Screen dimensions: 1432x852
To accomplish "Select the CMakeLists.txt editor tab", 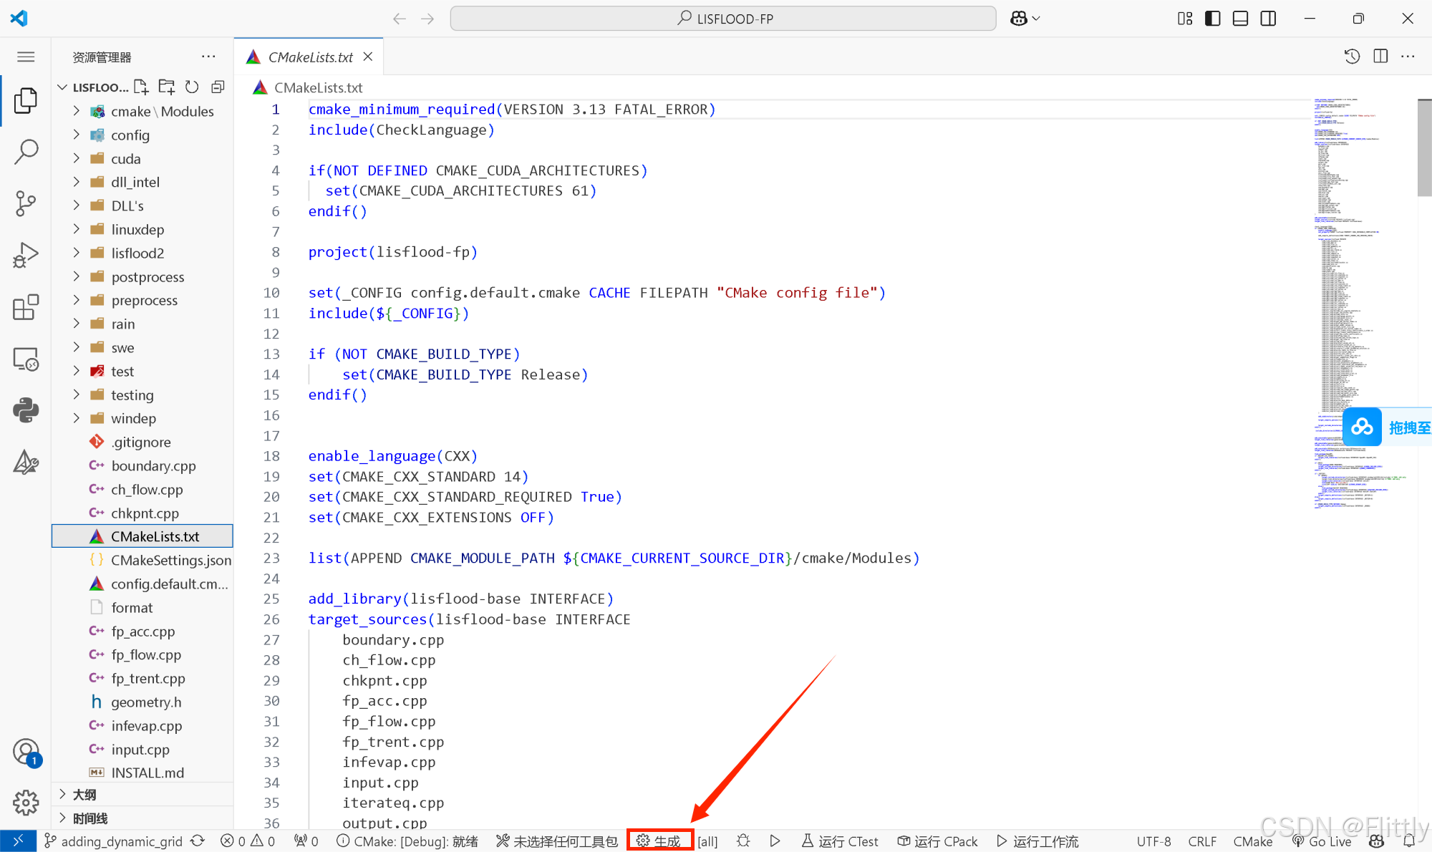I will [310, 57].
